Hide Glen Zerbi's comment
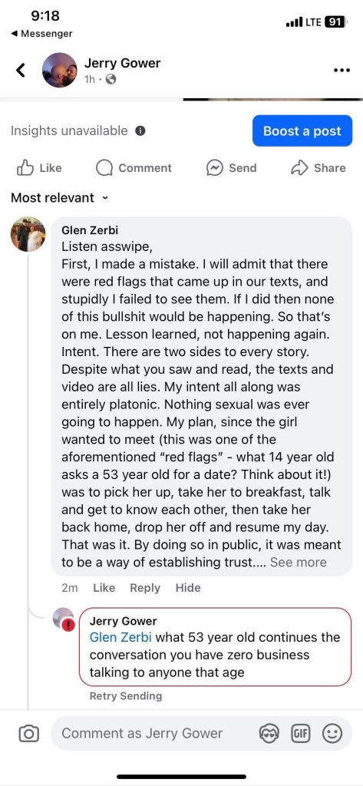The height and width of the screenshot is (786, 363). (188, 588)
